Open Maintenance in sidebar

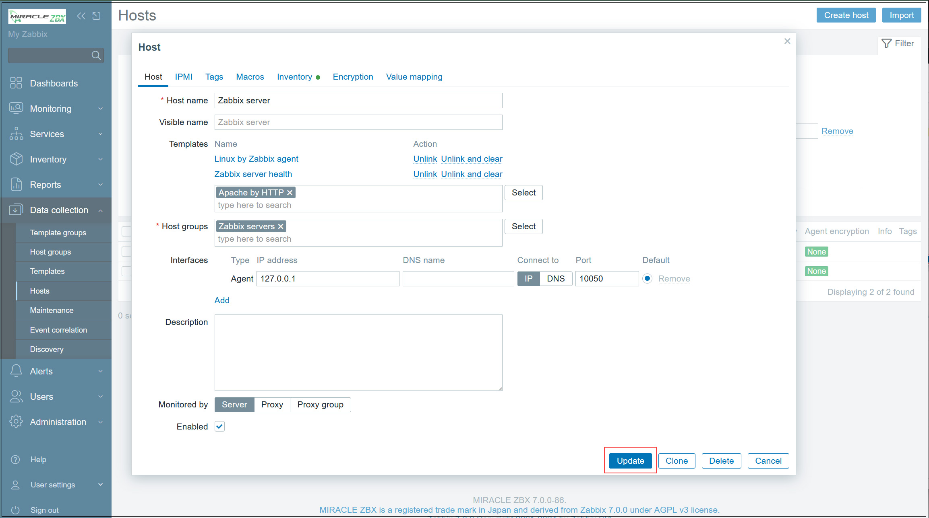[x=63, y=310]
